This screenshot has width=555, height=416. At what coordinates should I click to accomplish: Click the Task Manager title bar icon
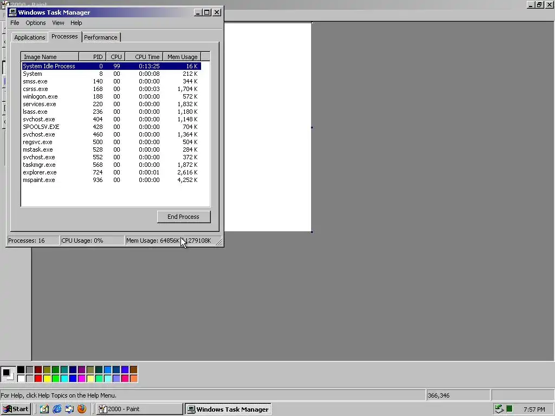click(x=13, y=12)
